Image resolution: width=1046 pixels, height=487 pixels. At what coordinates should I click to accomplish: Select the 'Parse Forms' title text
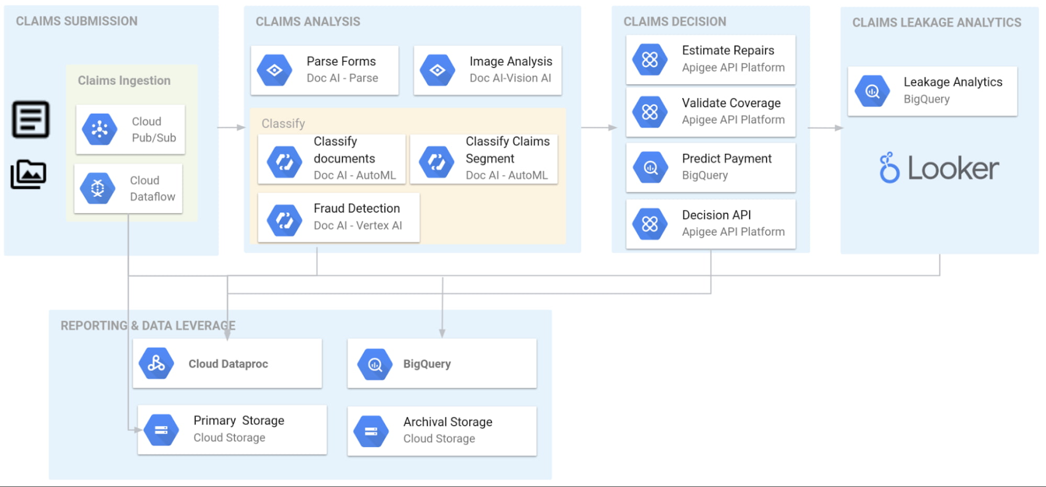[x=341, y=62]
